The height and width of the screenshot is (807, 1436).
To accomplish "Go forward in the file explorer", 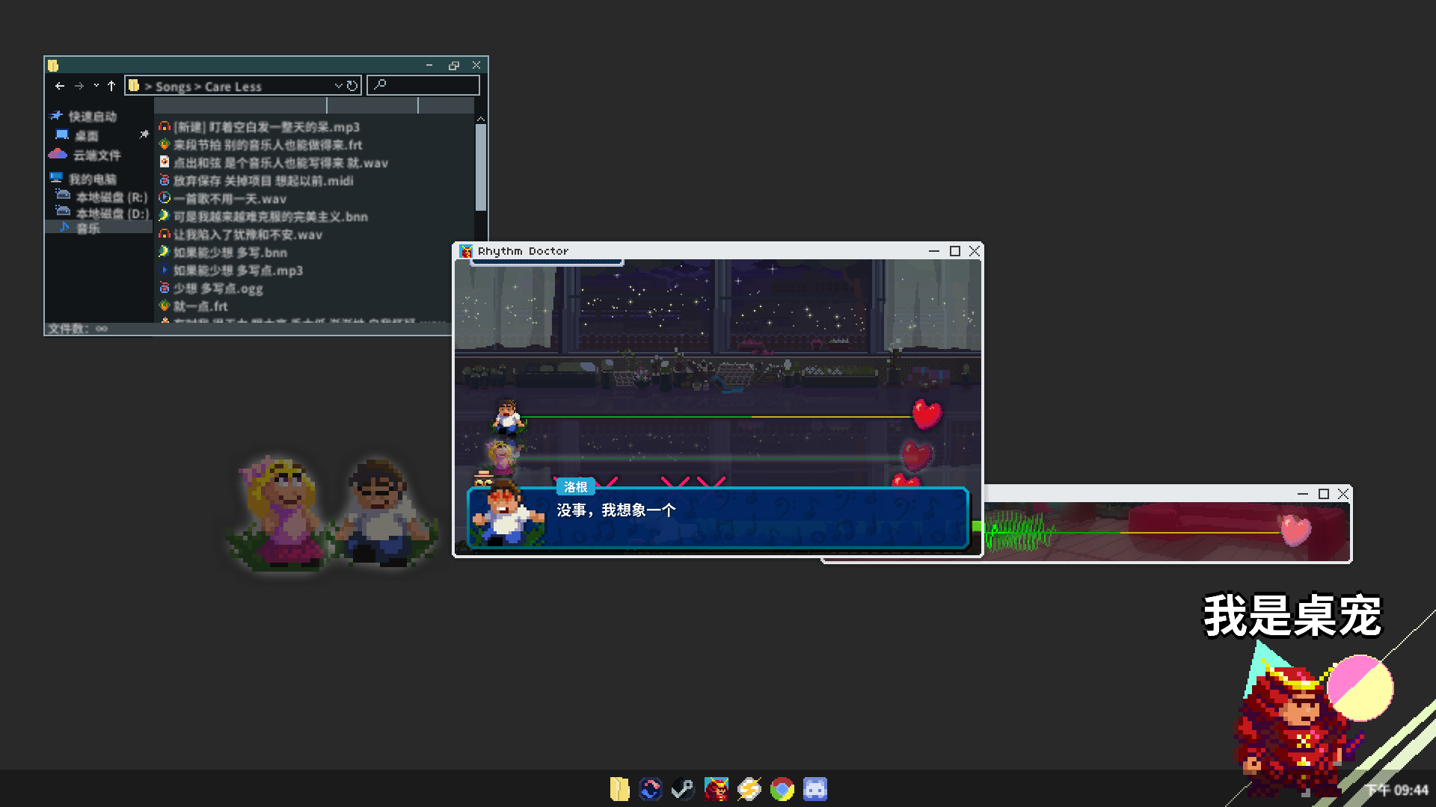I will click(x=79, y=86).
